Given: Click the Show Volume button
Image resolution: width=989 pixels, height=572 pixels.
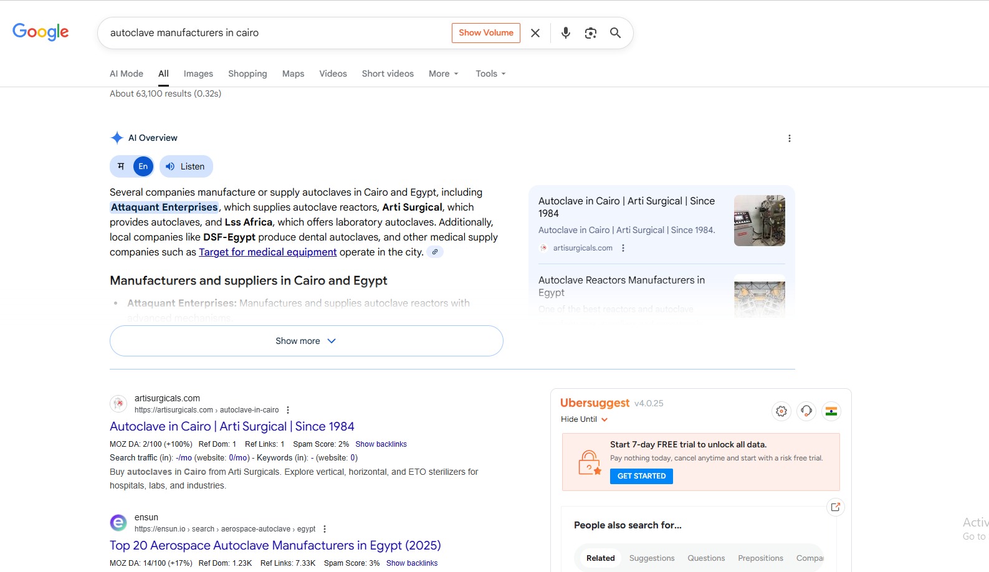Looking at the screenshot, I should pos(486,33).
